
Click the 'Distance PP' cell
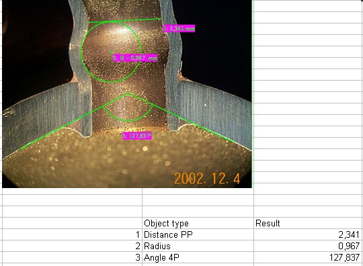[198, 234]
